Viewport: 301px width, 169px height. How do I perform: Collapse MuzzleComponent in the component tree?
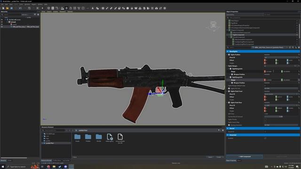tap(229, 37)
